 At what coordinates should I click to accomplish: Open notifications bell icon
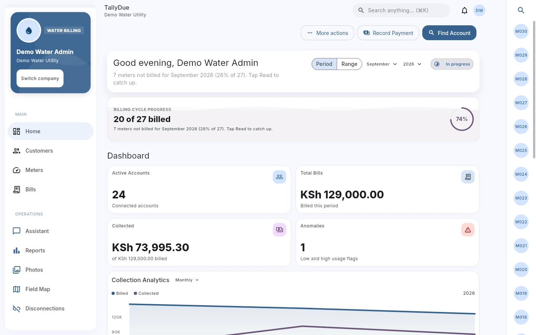point(464,10)
